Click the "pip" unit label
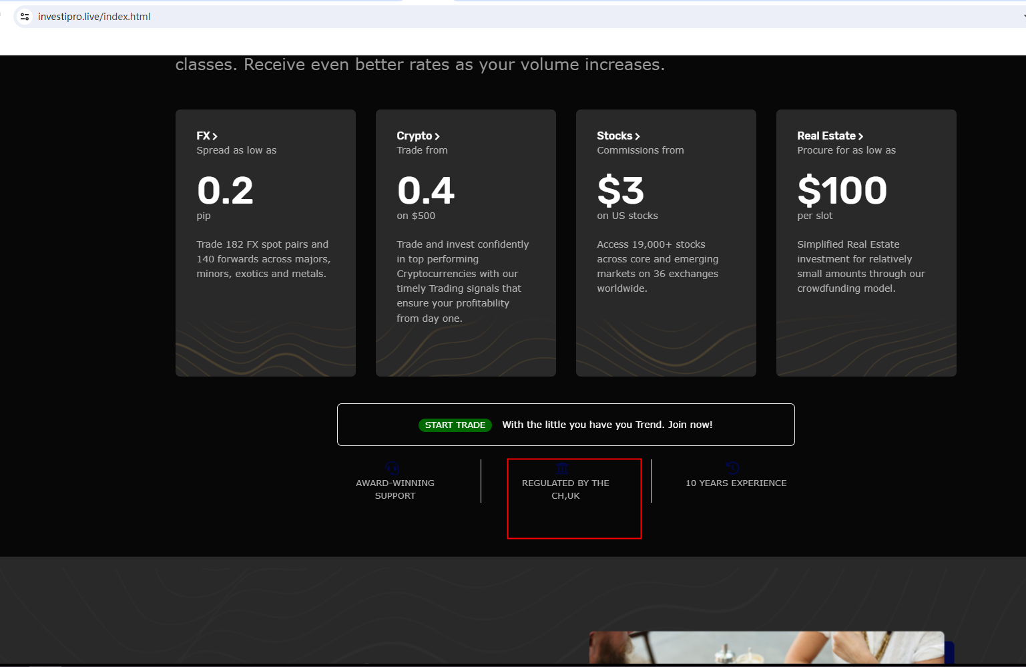 [x=204, y=216]
